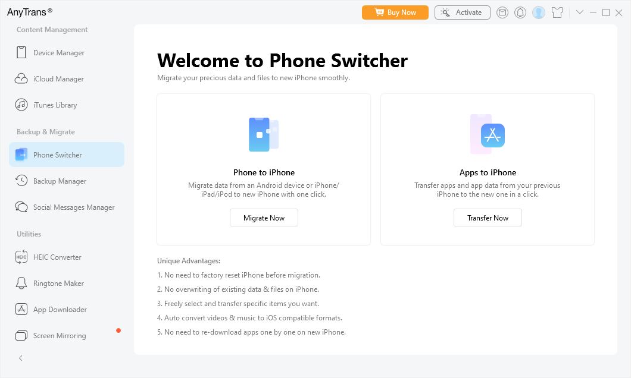
Task: Click the Device Manager phone icon
Action: coord(21,53)
